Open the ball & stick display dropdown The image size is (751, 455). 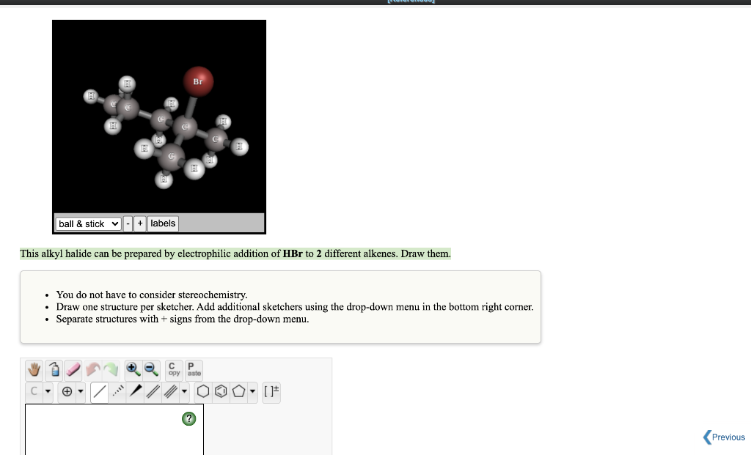tap(88, 223)
